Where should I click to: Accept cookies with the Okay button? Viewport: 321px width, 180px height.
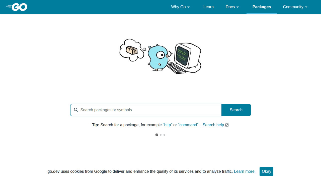point(266,171)
